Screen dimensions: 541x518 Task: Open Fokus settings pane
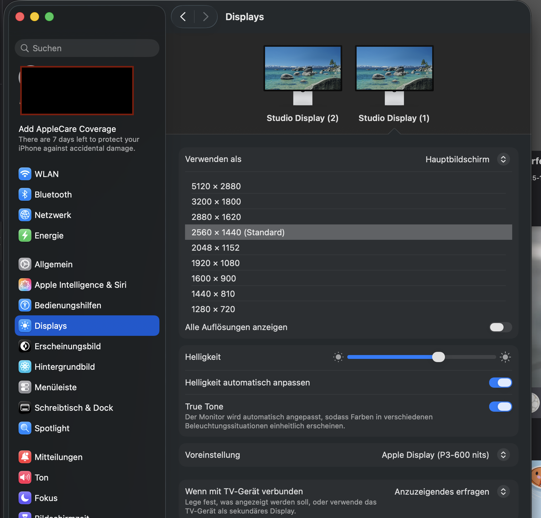tap(87, 498)
